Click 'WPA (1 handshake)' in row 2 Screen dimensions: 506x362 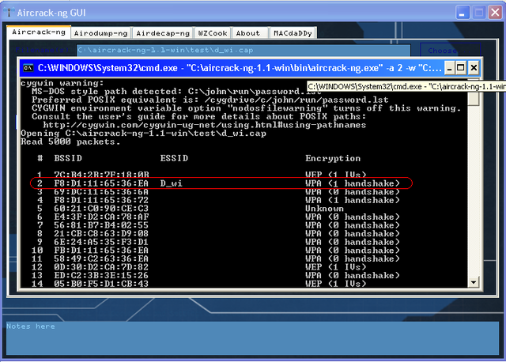[353, 183]
